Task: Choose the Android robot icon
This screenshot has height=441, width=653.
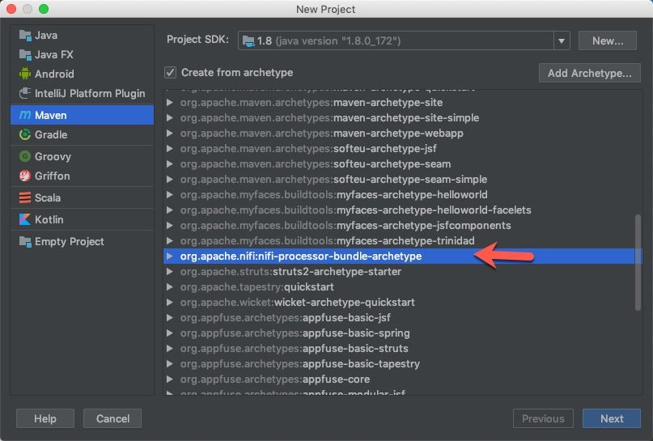Action: 25,74
